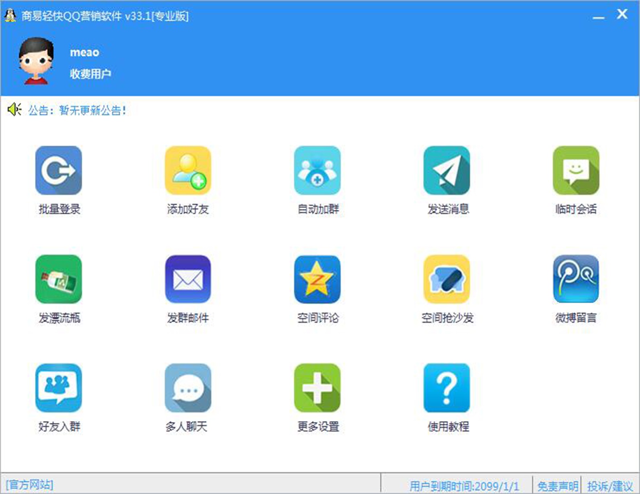Click the QQ penguin title bar icon
640x494 pixels.
pos(10,16)
